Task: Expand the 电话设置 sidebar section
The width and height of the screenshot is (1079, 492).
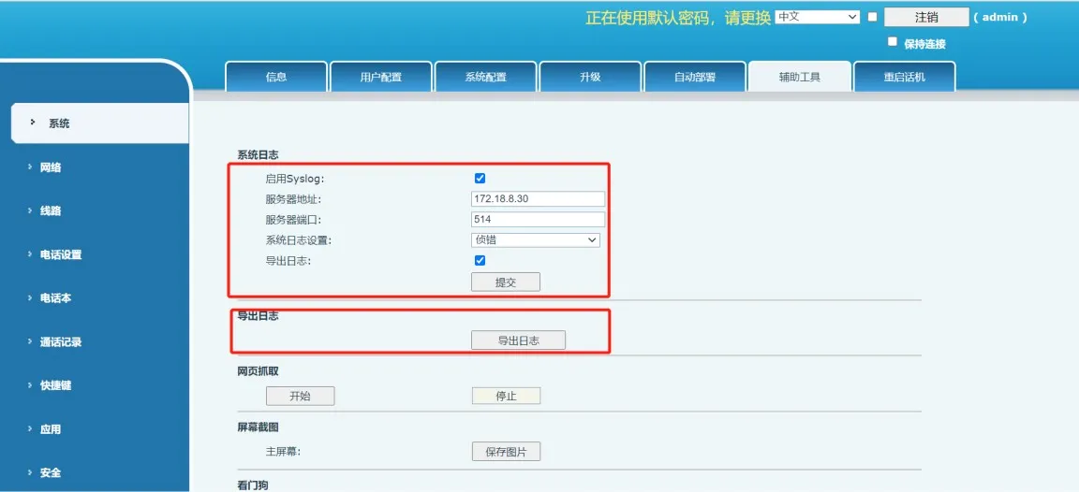Action: pyautogui.click(x=60, y=254)
